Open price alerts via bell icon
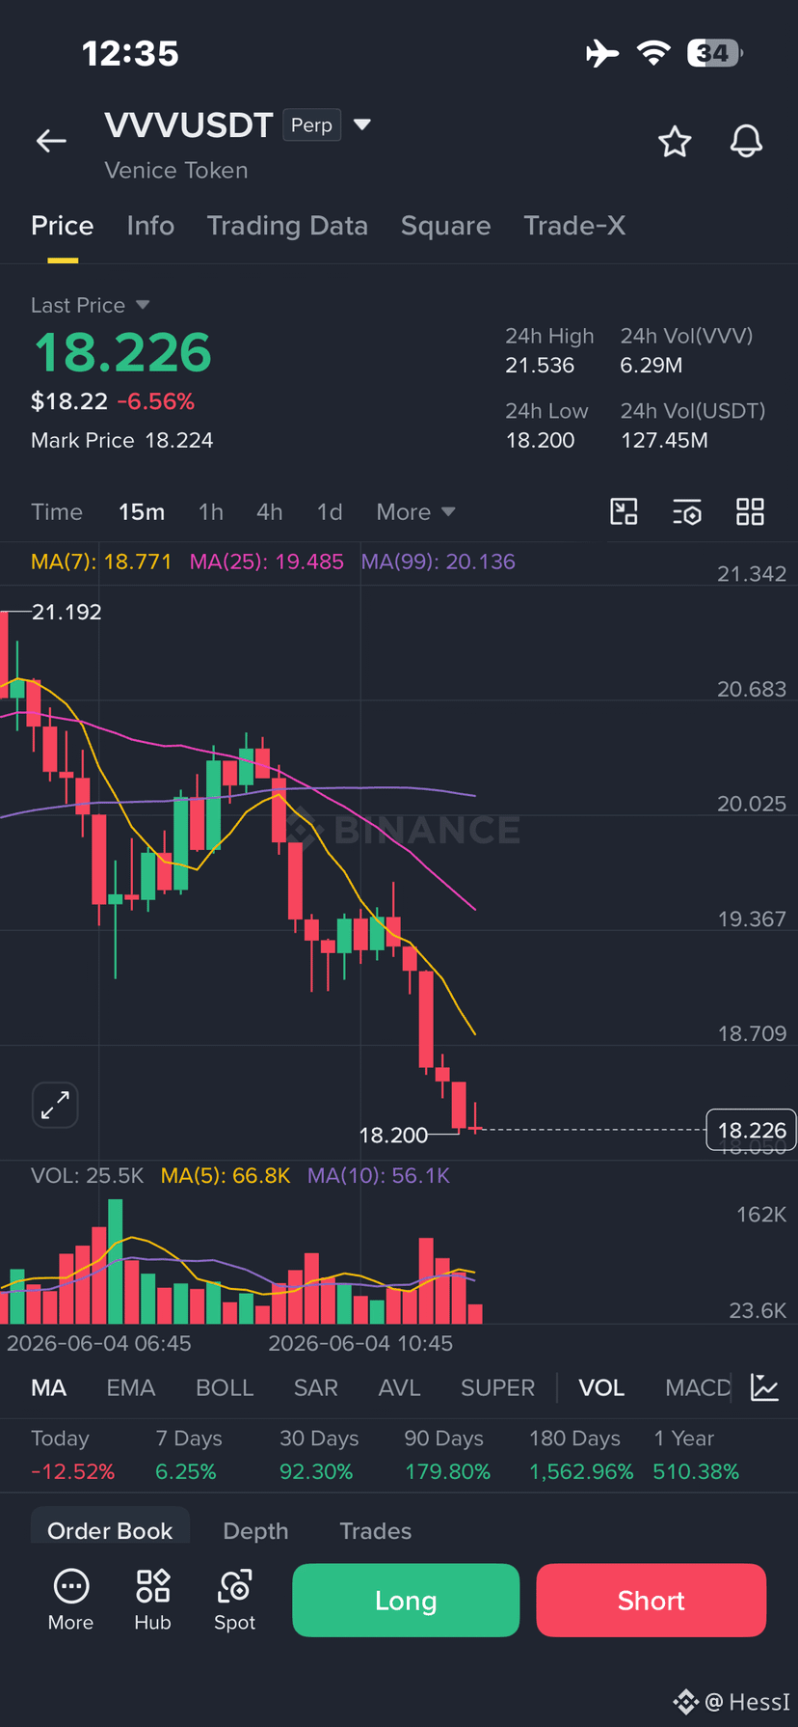798x1727 pixels. [x=746, y=142]
